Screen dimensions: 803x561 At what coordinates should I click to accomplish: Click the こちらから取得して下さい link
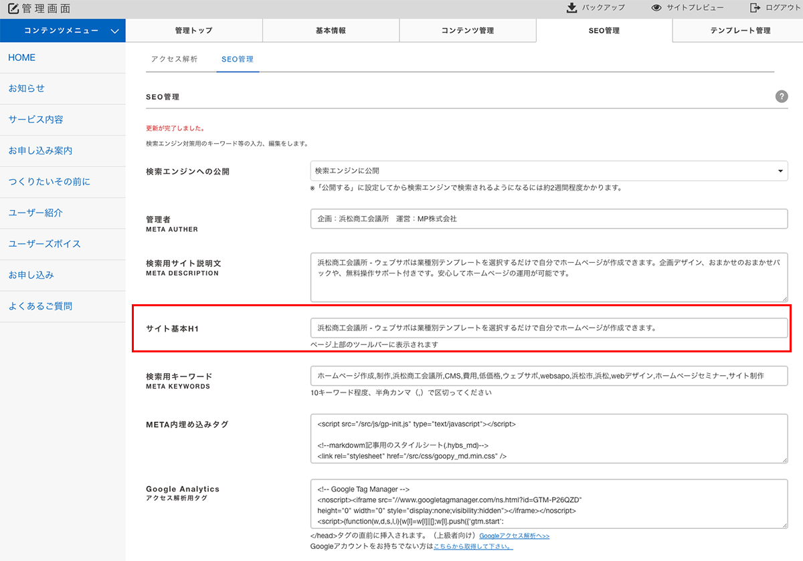pyautogui.click(x=473, y=546)
